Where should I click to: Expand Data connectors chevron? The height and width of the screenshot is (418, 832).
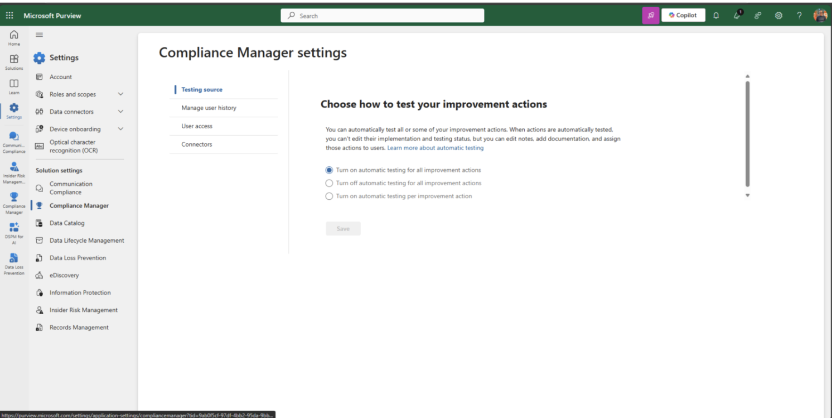(x=120, y=112)
